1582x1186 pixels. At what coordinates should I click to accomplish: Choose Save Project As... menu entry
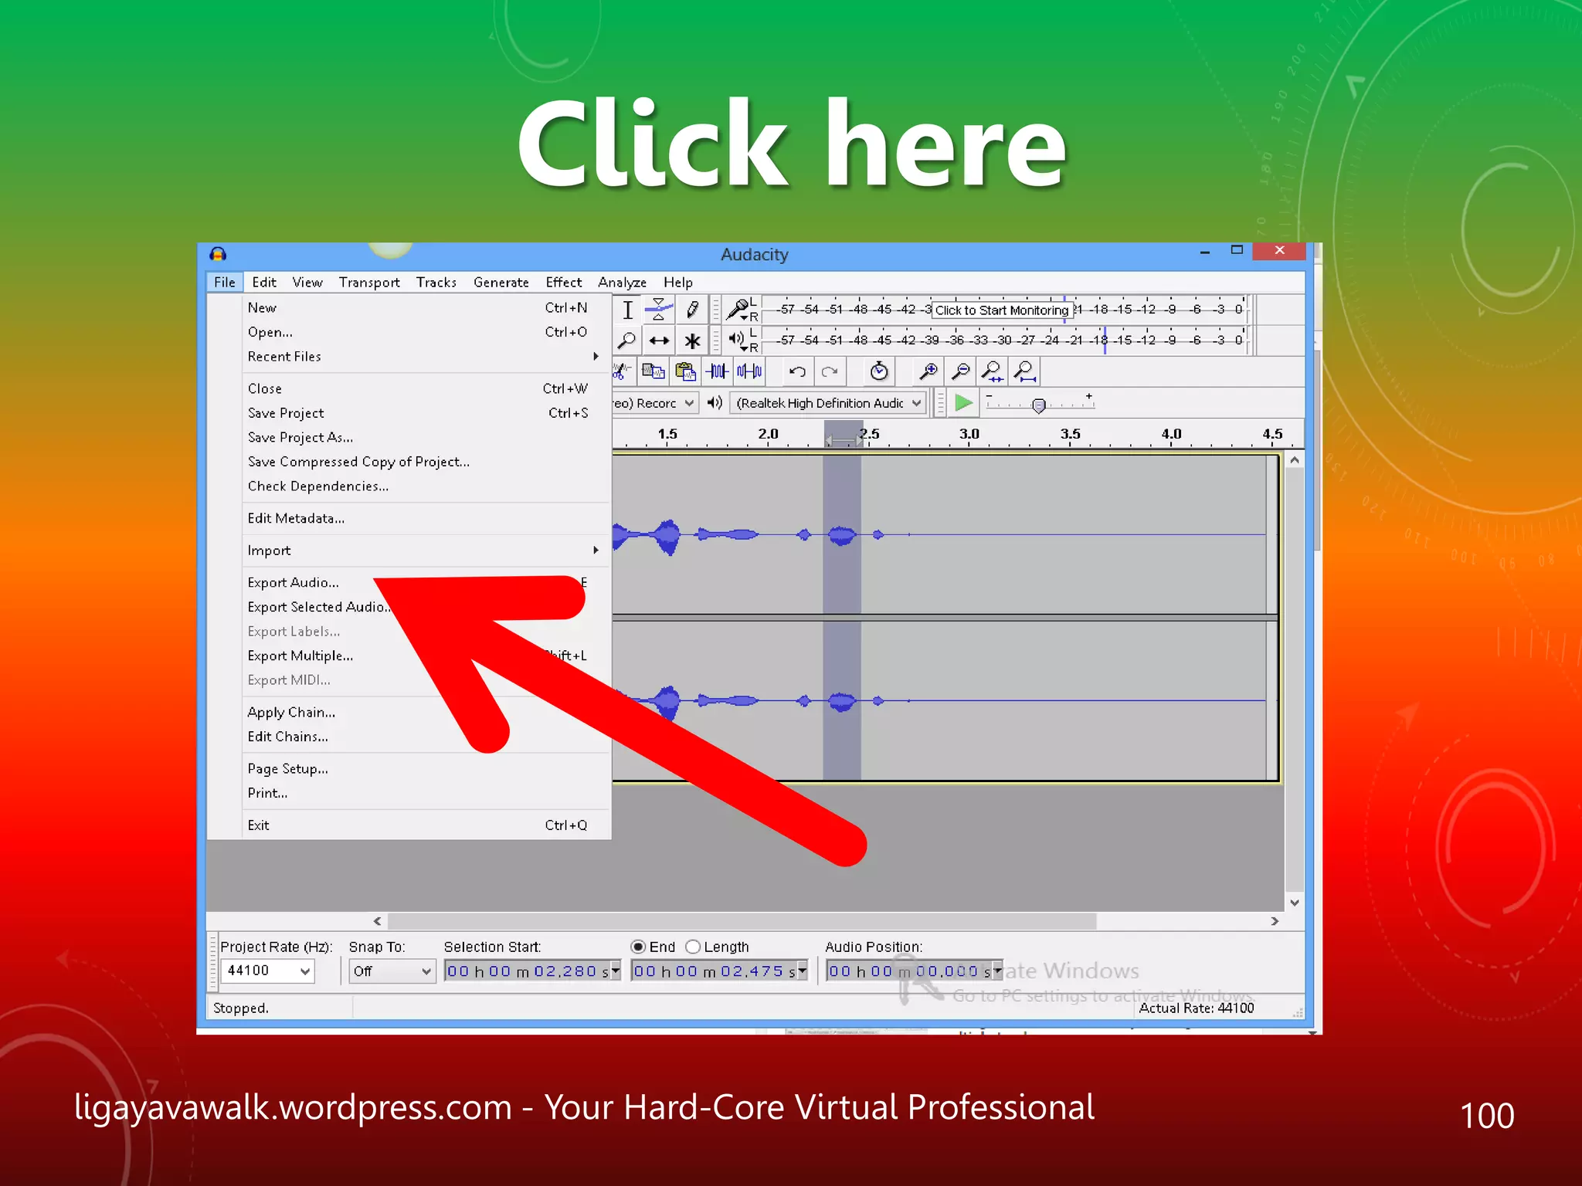point(300,438)
